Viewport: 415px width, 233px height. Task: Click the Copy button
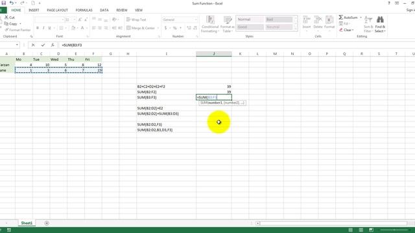click(x=10, y=24)
